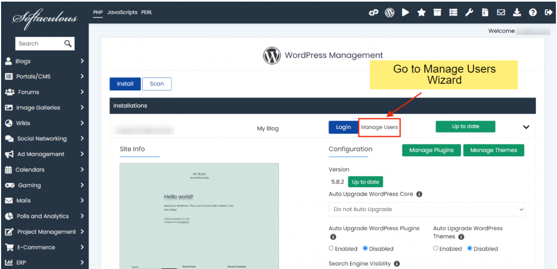Expand the Blogs category
The image size is (557, 269).
pyautogui.click(x=82, y=61)
